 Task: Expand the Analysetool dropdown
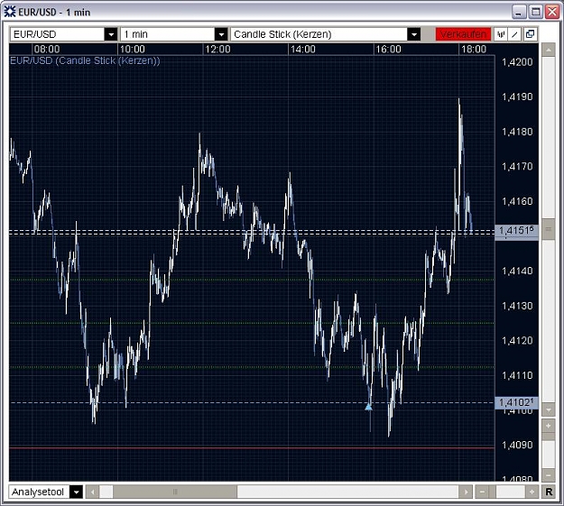click(77, 492)
